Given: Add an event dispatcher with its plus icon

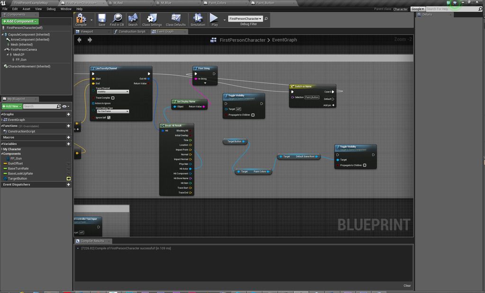Looking at the screenshot, I should pos(68,185).
